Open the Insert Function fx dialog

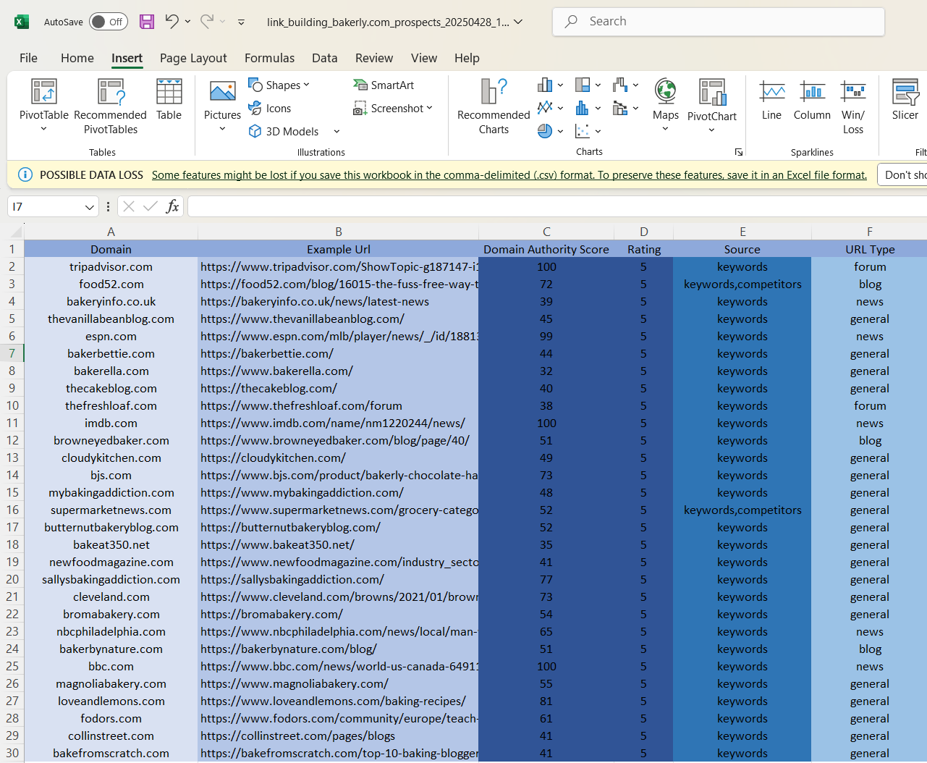click(x=172, y=206)
